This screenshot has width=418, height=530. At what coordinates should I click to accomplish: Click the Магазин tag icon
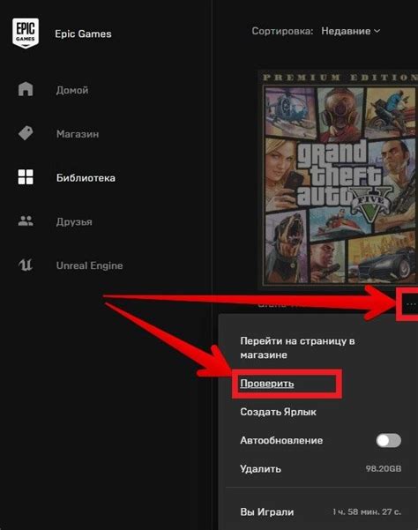click(26, 133)
